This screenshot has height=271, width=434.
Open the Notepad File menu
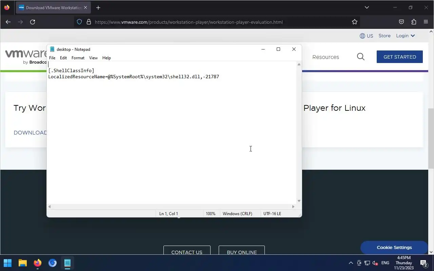click(x=52, y=58)
